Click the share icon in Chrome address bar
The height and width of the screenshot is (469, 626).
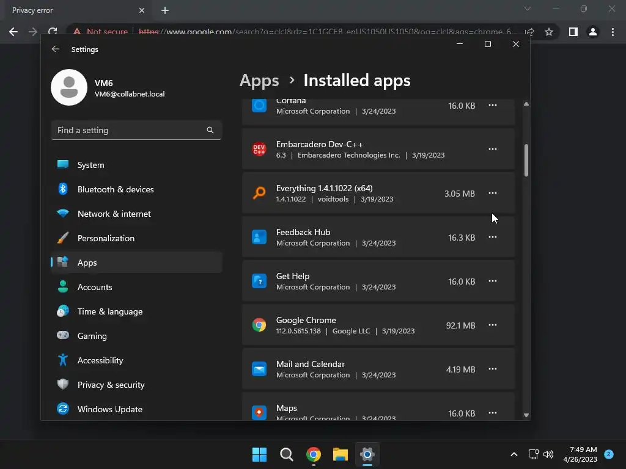[530, 32]
